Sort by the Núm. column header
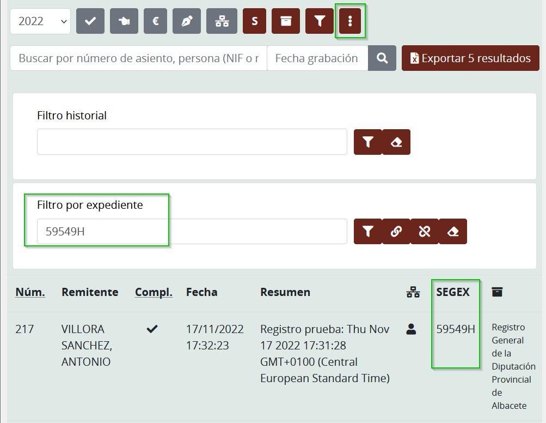This screenshot has width=546, height=423. point(30,292)
